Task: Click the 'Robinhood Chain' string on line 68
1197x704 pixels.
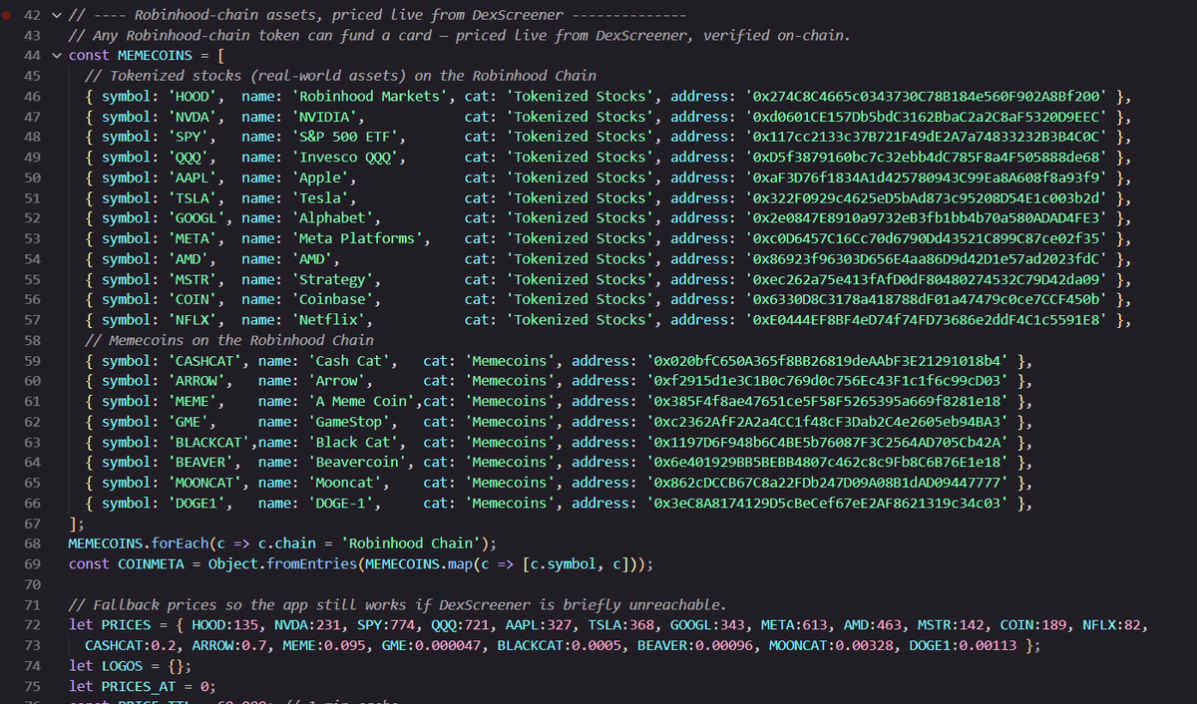Action: tap(412, 543)
